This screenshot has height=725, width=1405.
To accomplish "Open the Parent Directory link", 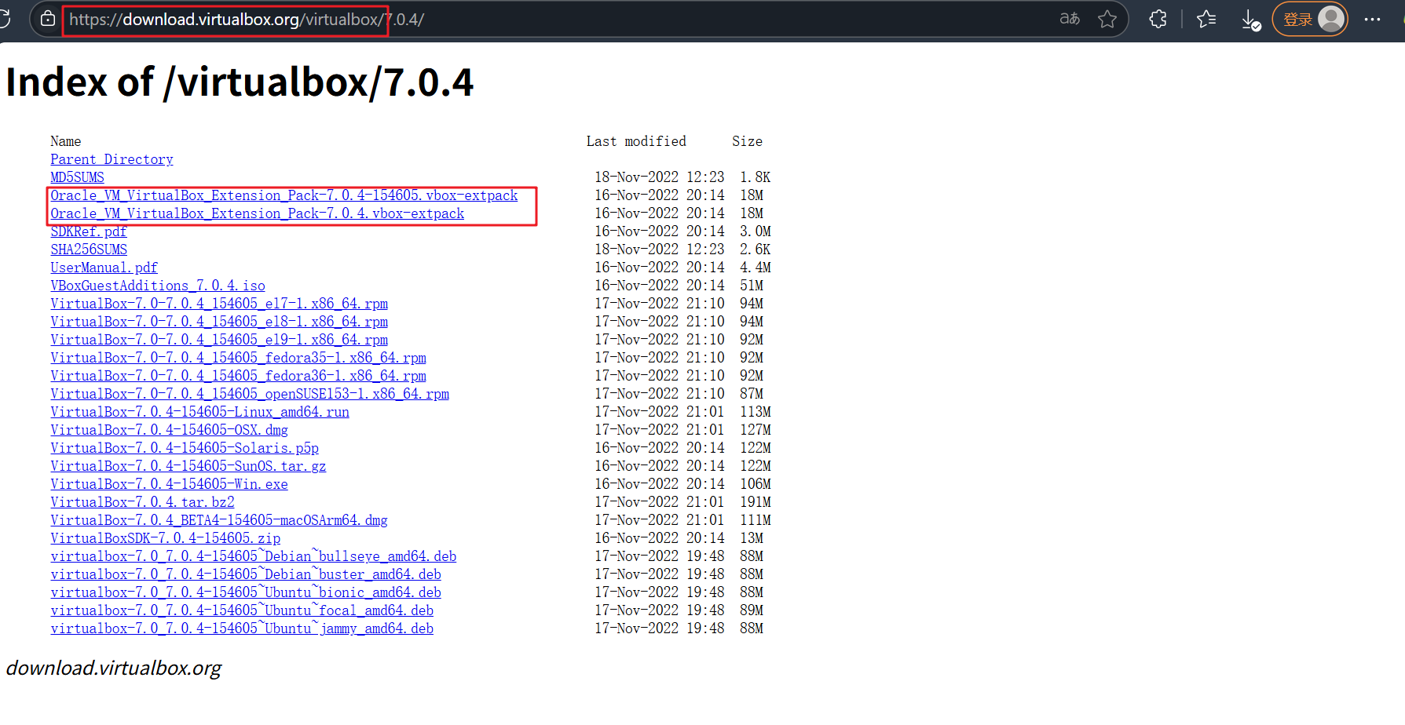I will (x=112, y=159).
